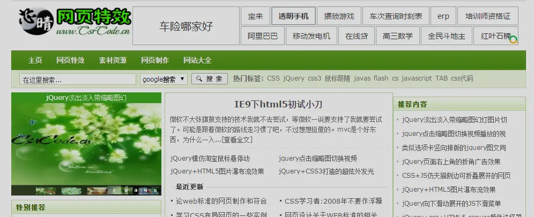Select the javascript hot tag

(417, 78)
